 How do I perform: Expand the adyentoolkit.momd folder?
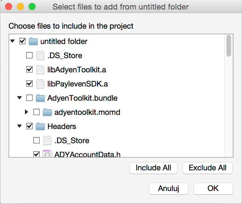pyautogui.click(x=26, y=112)
